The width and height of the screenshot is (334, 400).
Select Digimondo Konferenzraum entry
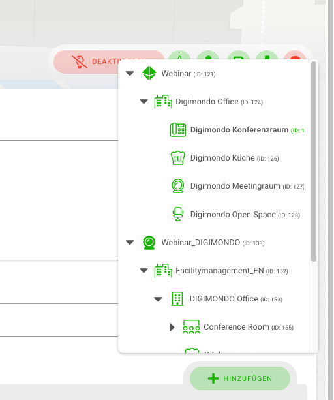click(247, 130)
